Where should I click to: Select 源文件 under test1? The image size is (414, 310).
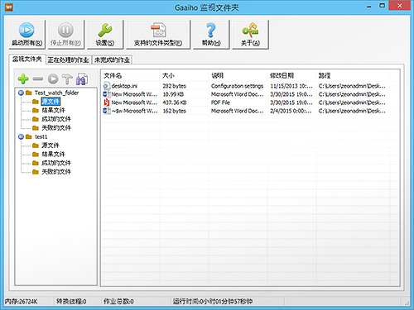(x=51, y=145)
